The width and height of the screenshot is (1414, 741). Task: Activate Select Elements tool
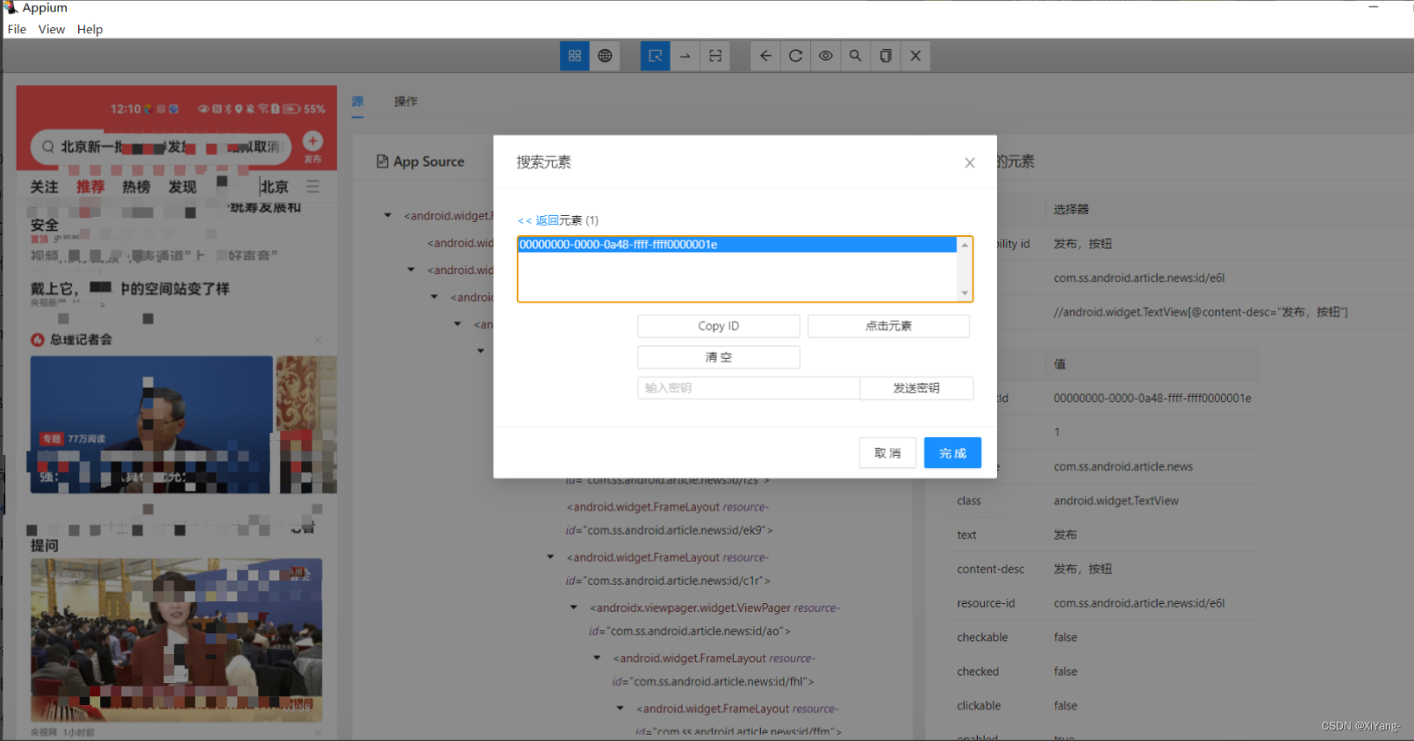coord(655,56)
